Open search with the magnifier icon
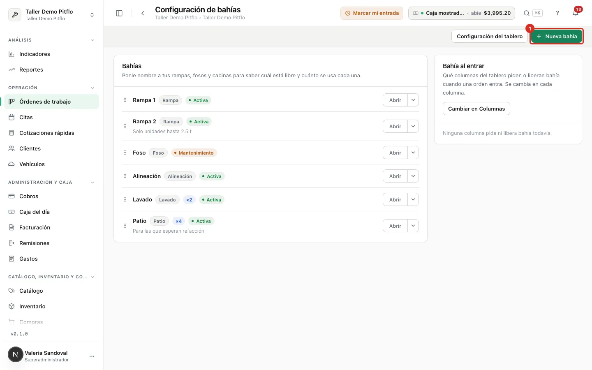 (526, 13)
